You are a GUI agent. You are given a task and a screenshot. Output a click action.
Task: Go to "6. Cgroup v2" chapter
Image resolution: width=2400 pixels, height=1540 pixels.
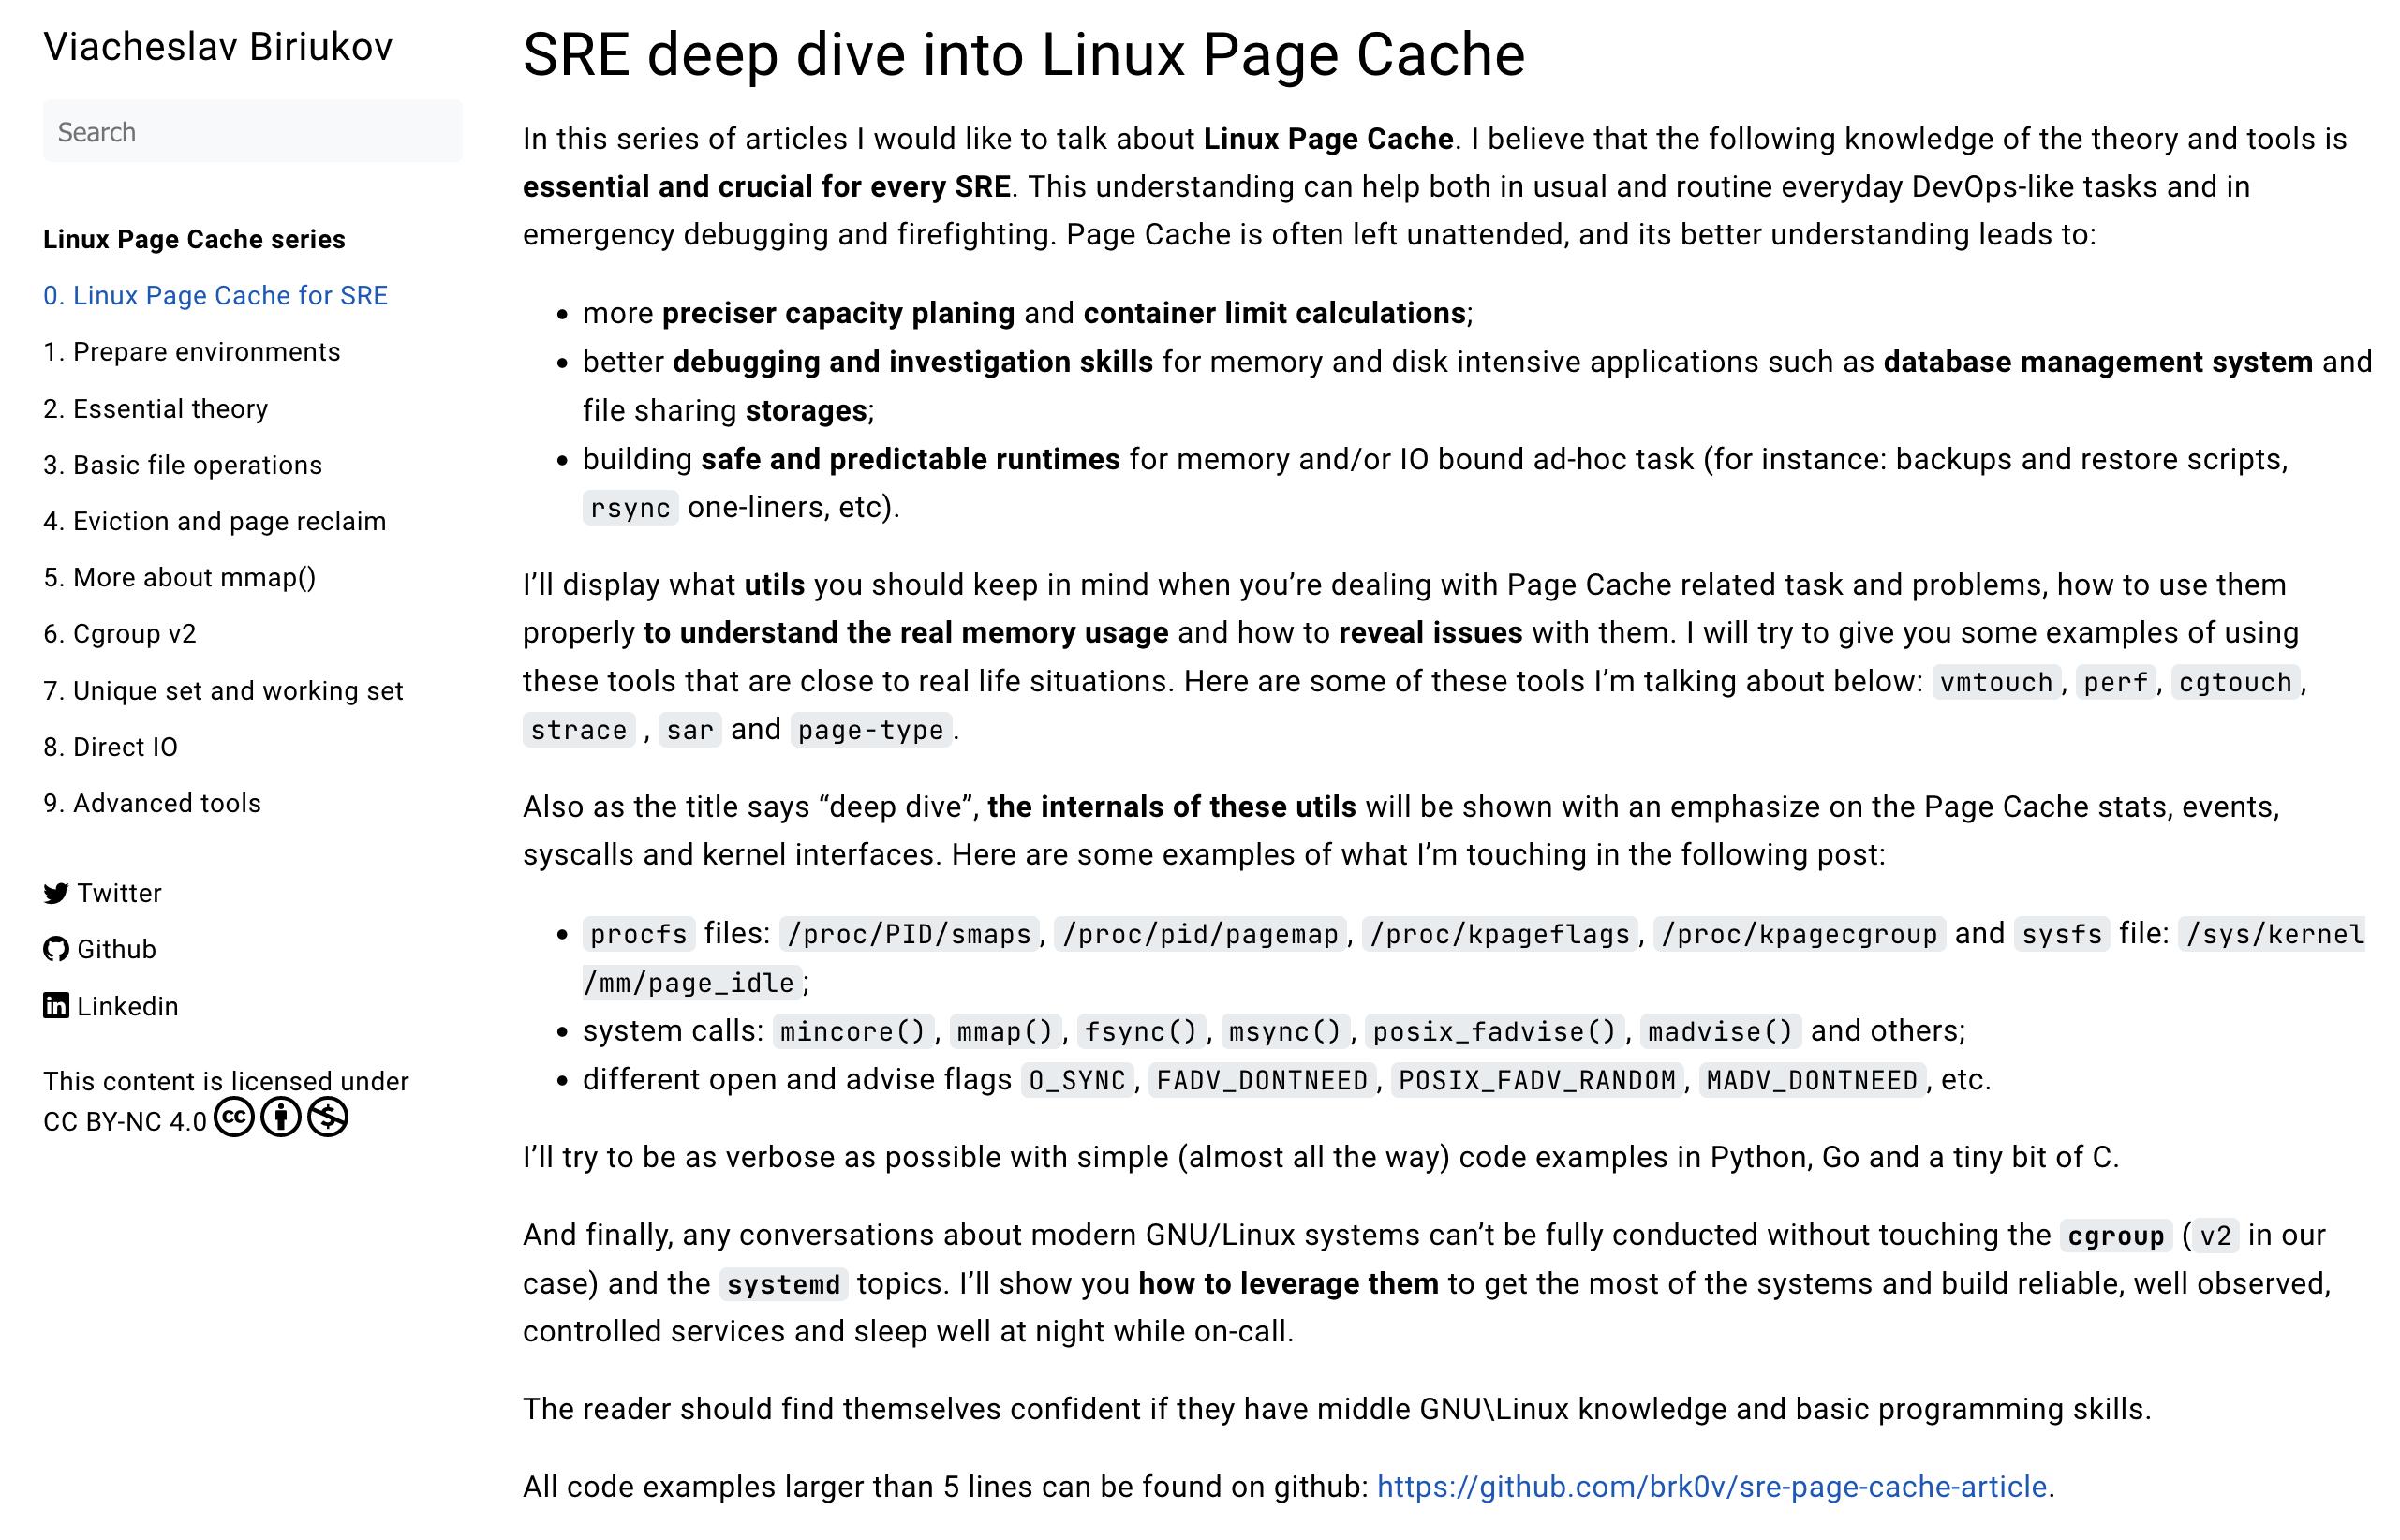coord(120,634)
